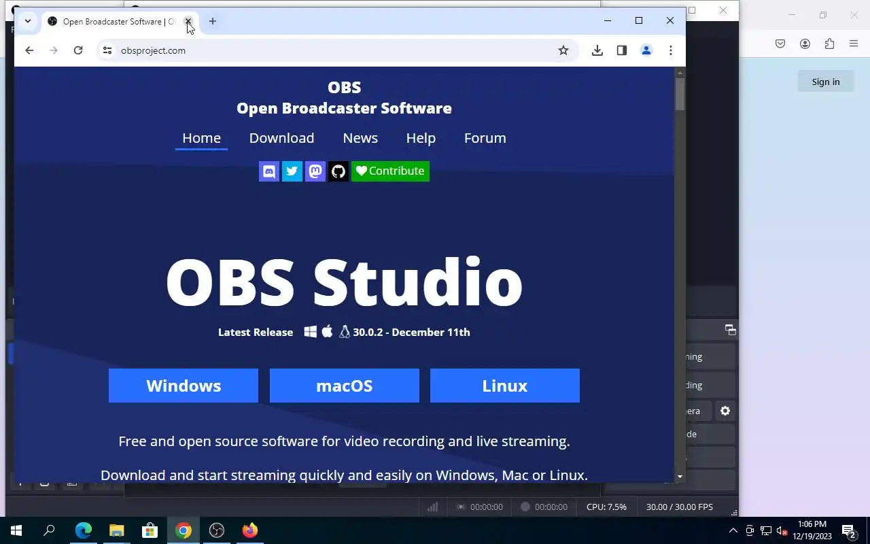Open the OBS settings gear icon
The height and width of the screenshot is (544, 870).
[x=725, y=411]
